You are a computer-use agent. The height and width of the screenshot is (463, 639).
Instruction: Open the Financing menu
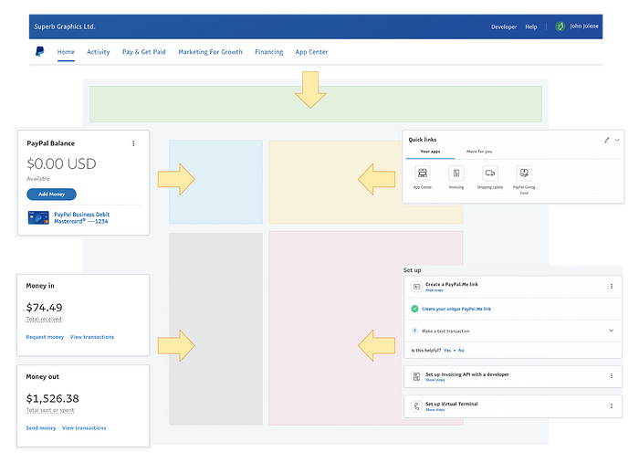point(269,52)
